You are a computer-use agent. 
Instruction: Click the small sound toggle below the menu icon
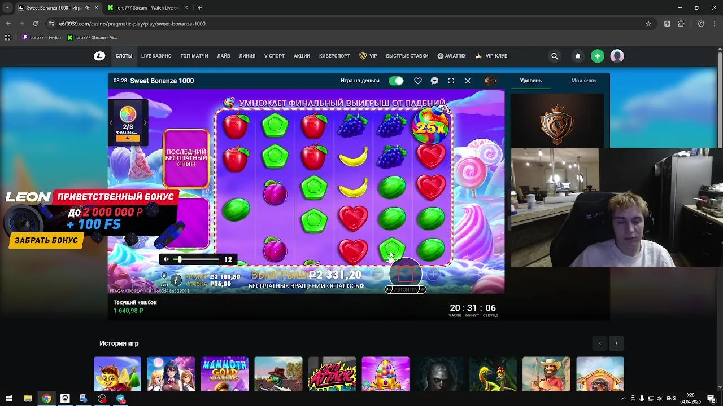164,285
